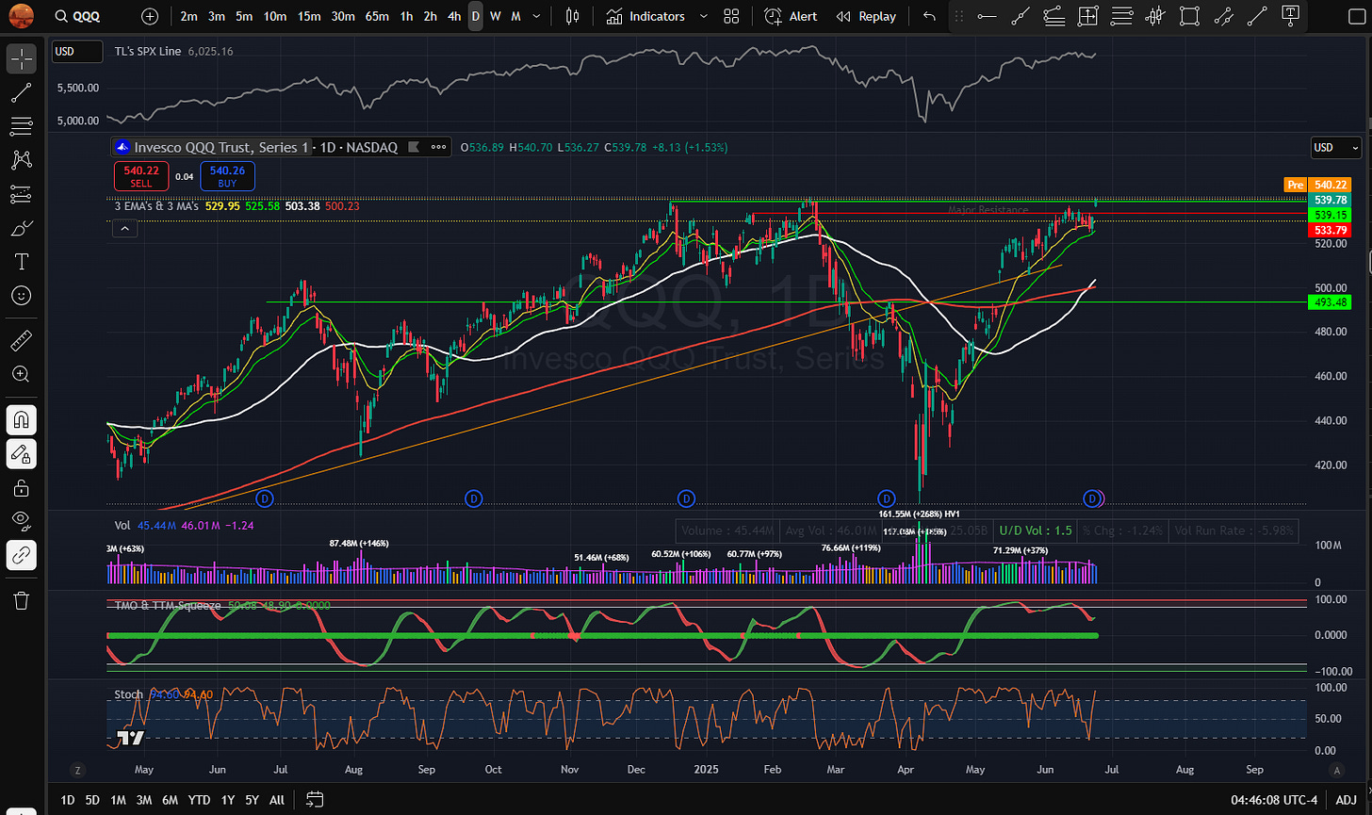The height and width of the screenshot is (815, 1372).
Task: Select the 3 EMA's & 3 MA's legend
Action: click(x=156, y=205)
